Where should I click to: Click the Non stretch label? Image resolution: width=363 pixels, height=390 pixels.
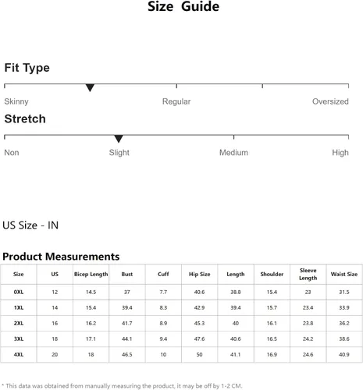[12, 152]
